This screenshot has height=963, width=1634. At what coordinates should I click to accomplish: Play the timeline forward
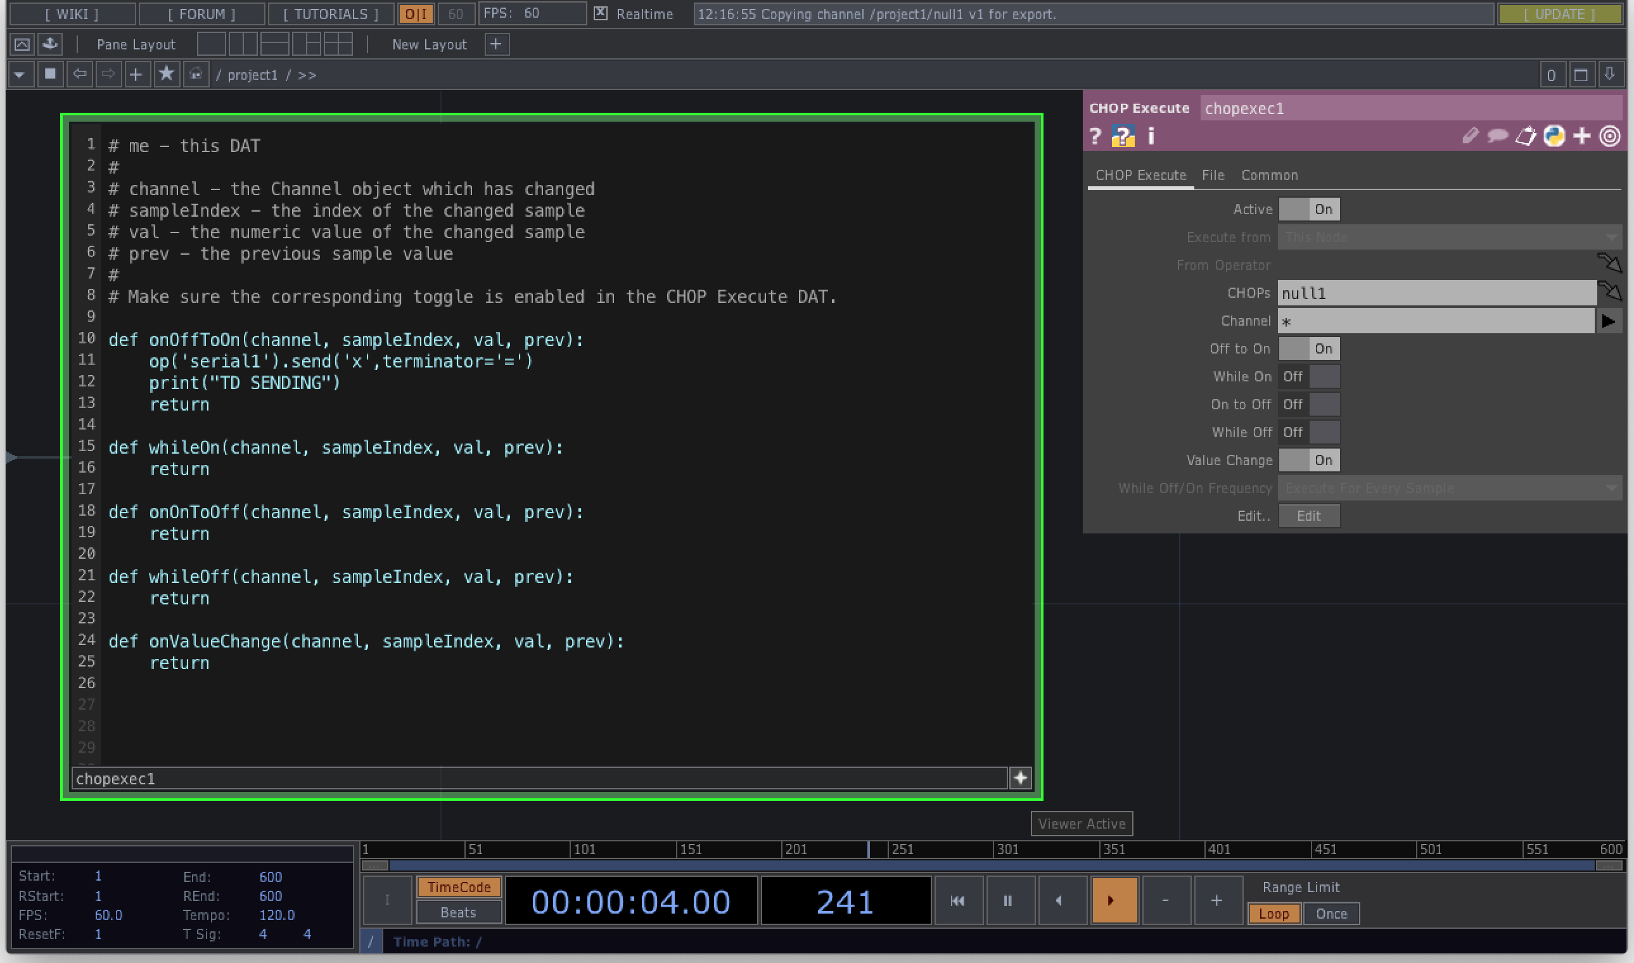(x=1114, y=901)
